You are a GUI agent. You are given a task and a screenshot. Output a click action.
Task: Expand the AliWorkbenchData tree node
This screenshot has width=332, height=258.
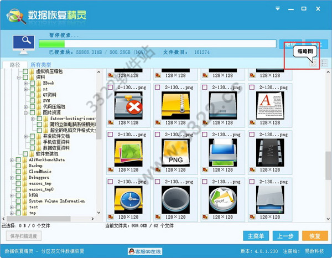click(x=12, y=160)
